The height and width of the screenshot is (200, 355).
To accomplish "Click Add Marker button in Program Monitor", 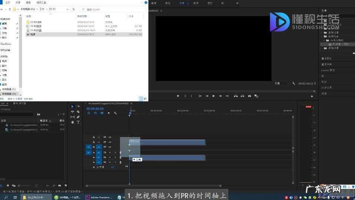I will (x=178, y=96).
